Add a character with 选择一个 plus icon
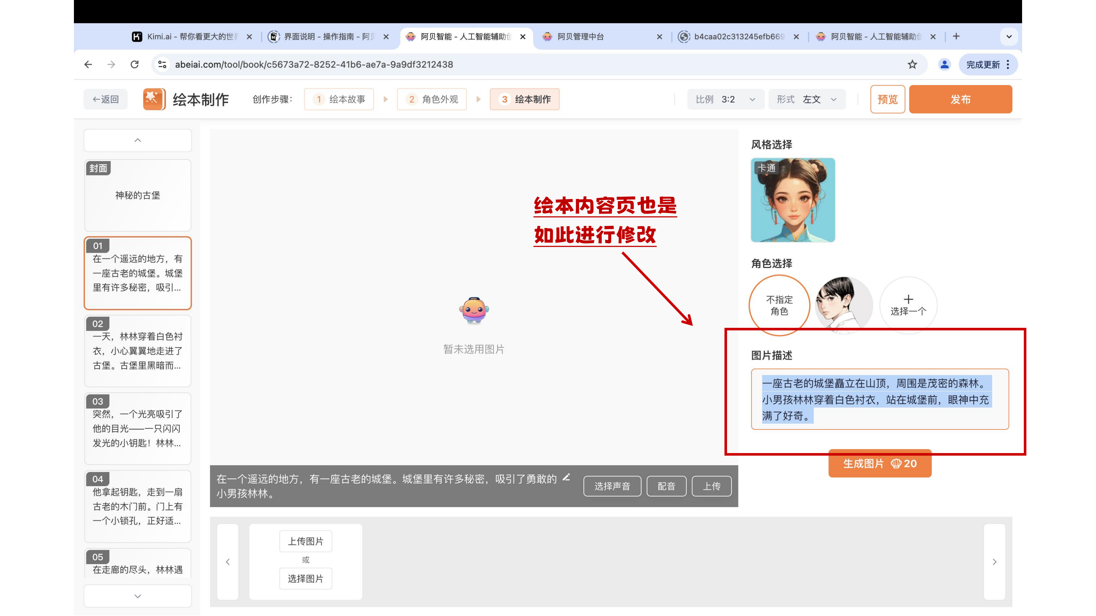Image resolution: width=1096 pixels, height=616 pixels. pos(908,305)
